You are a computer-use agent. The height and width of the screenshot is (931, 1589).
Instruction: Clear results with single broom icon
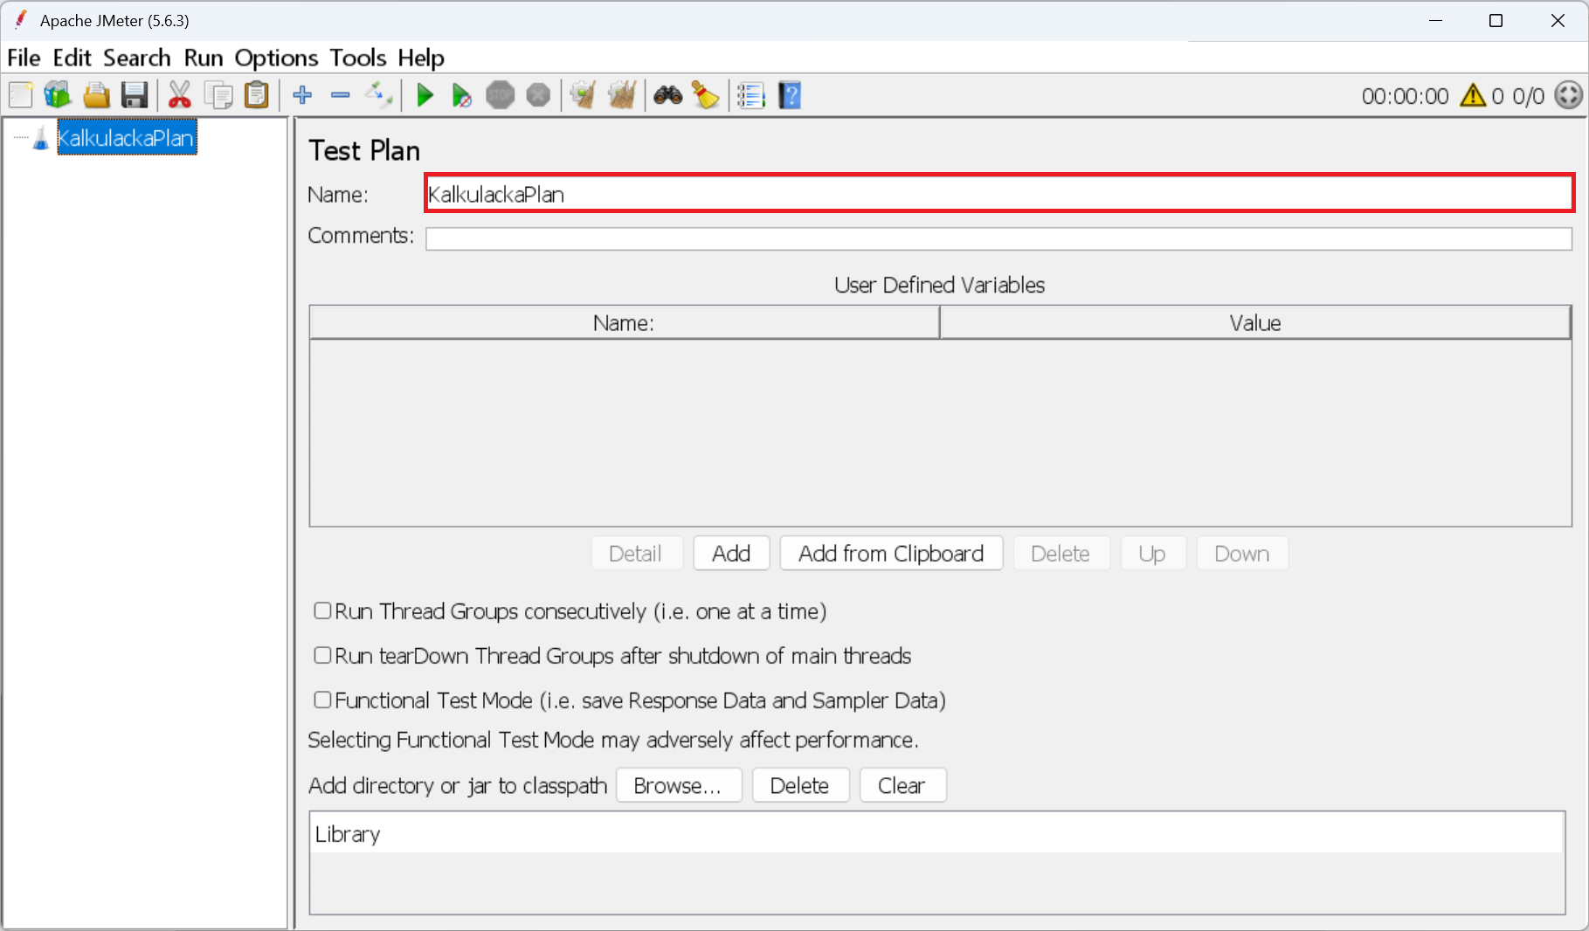click(584, 95)
